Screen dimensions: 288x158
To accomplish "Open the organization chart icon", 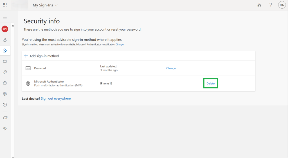I will coord(259,5).
